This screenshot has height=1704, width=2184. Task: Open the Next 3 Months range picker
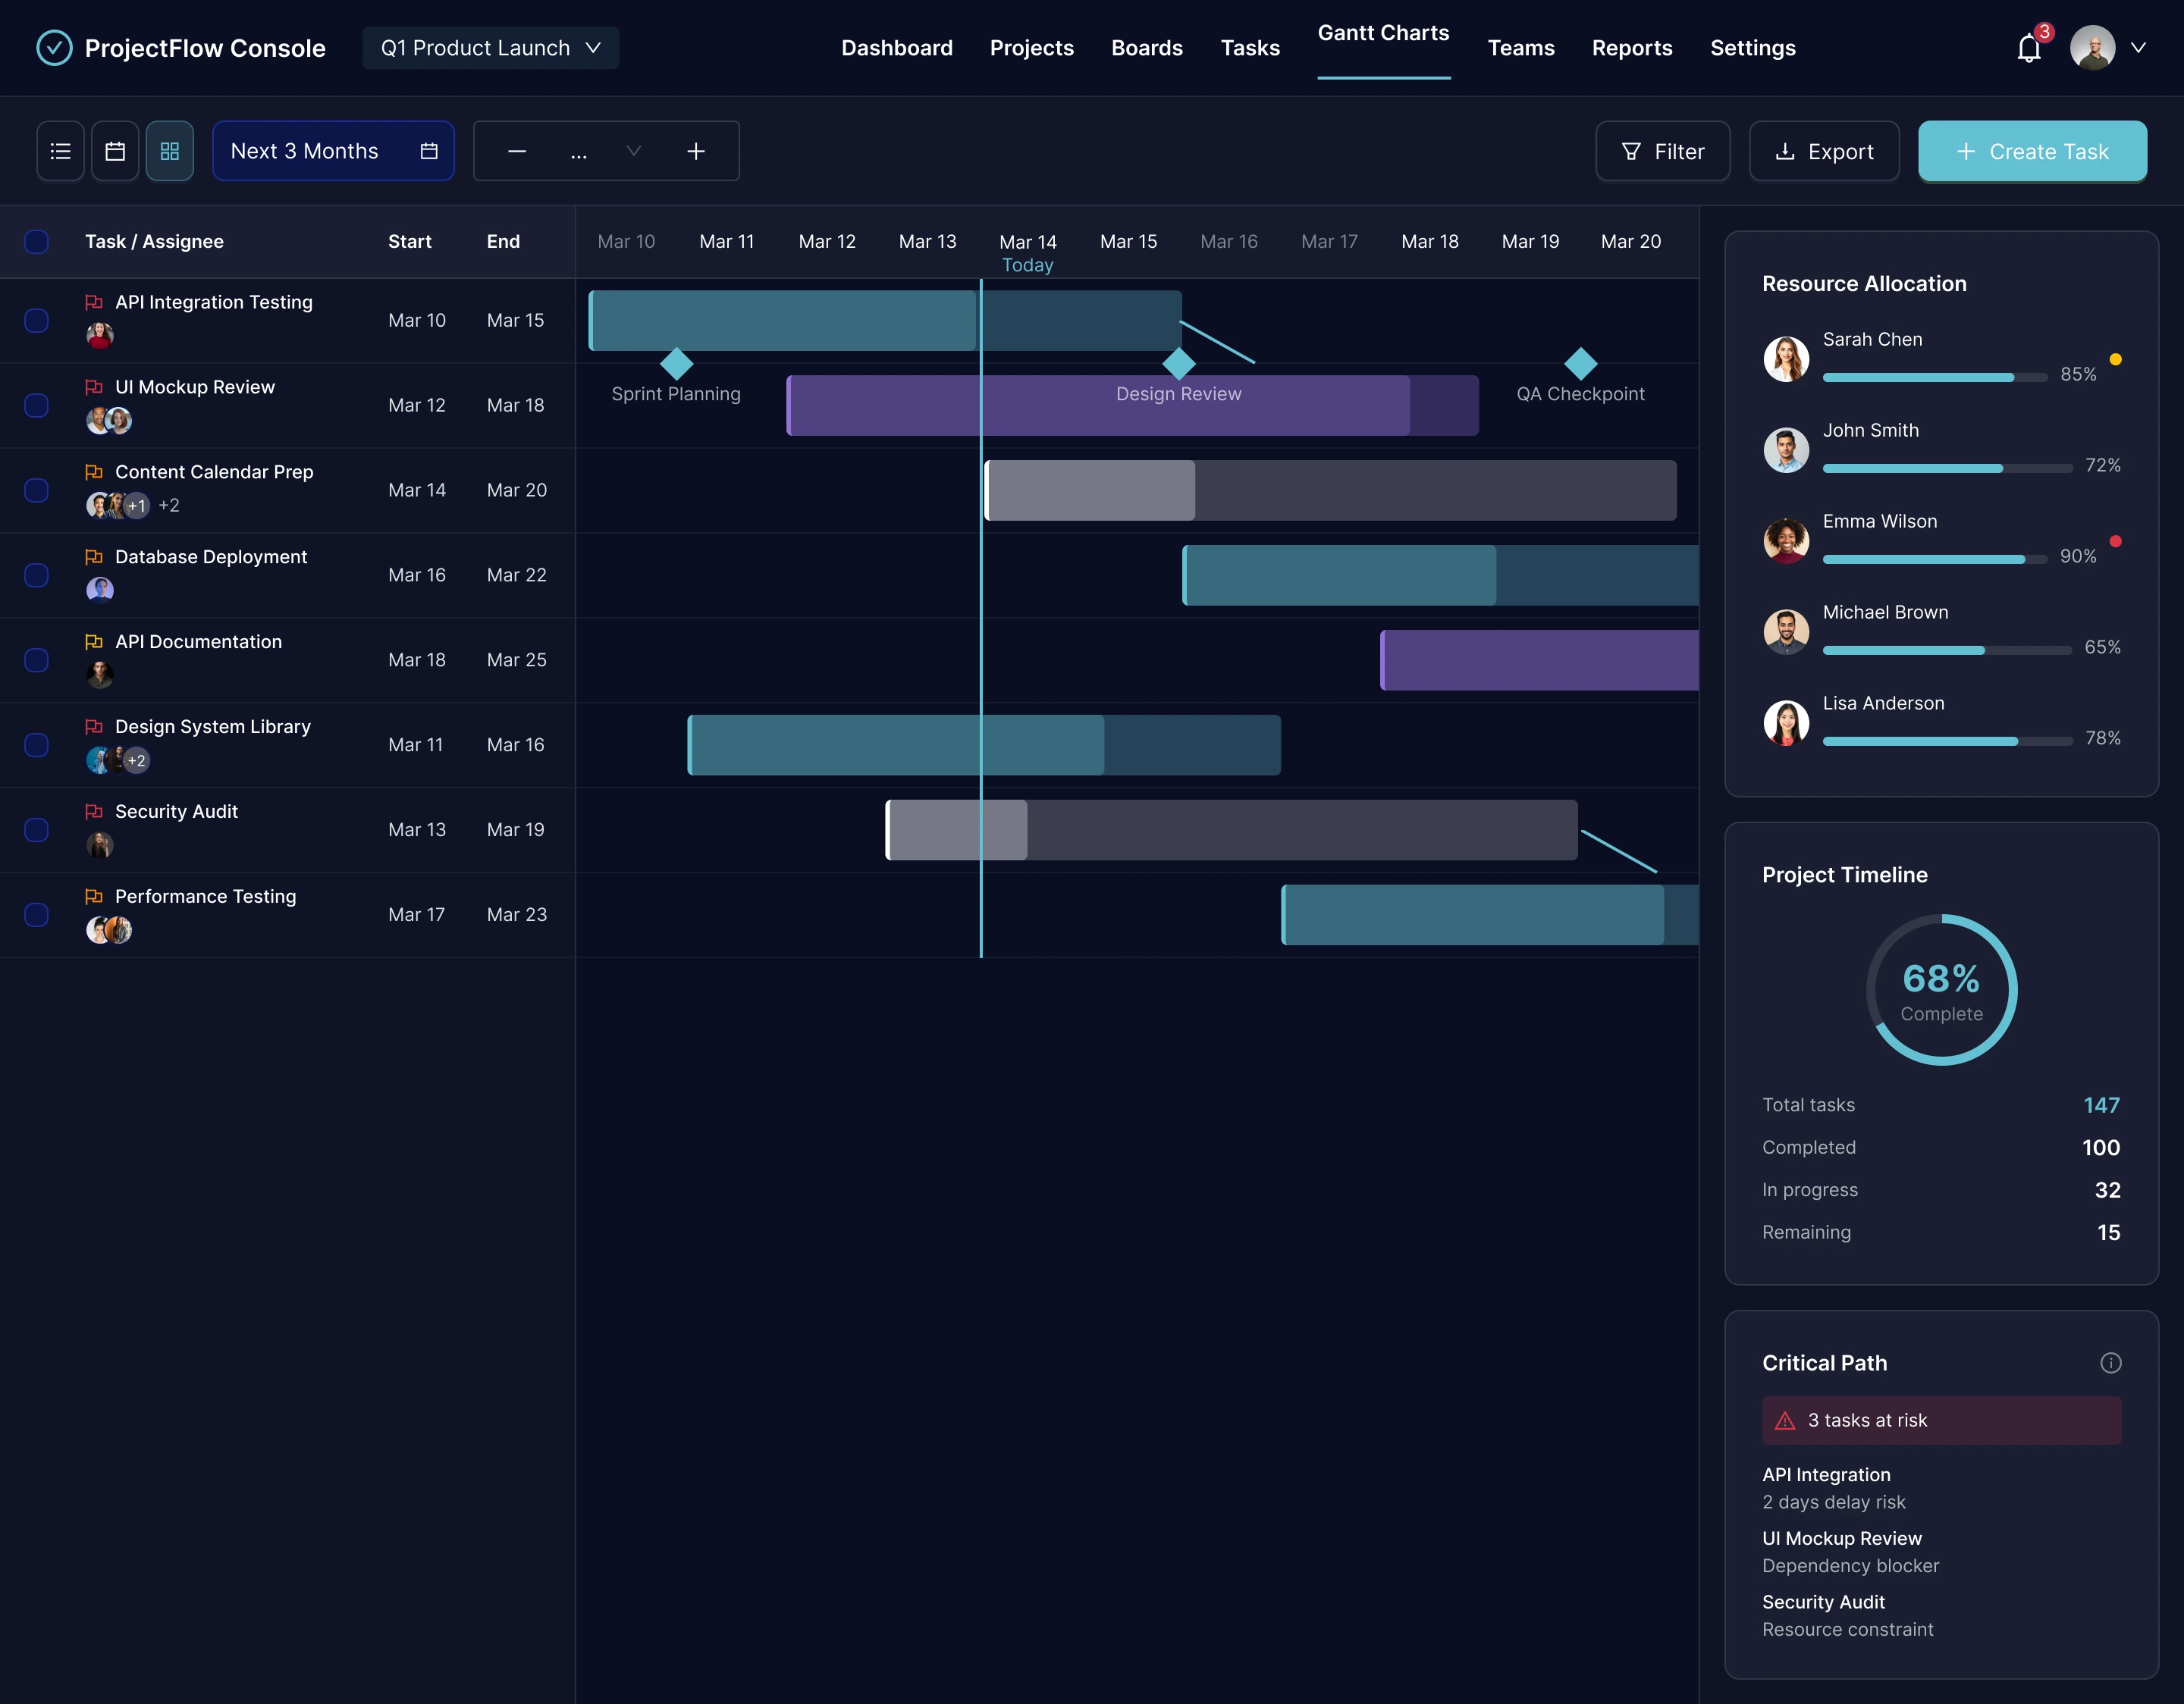point(333,151)
